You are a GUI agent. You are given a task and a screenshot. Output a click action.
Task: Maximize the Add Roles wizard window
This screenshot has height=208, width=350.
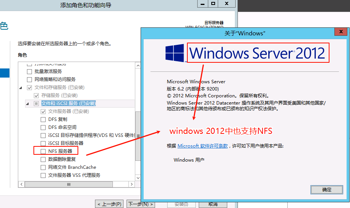pos(213,3)
